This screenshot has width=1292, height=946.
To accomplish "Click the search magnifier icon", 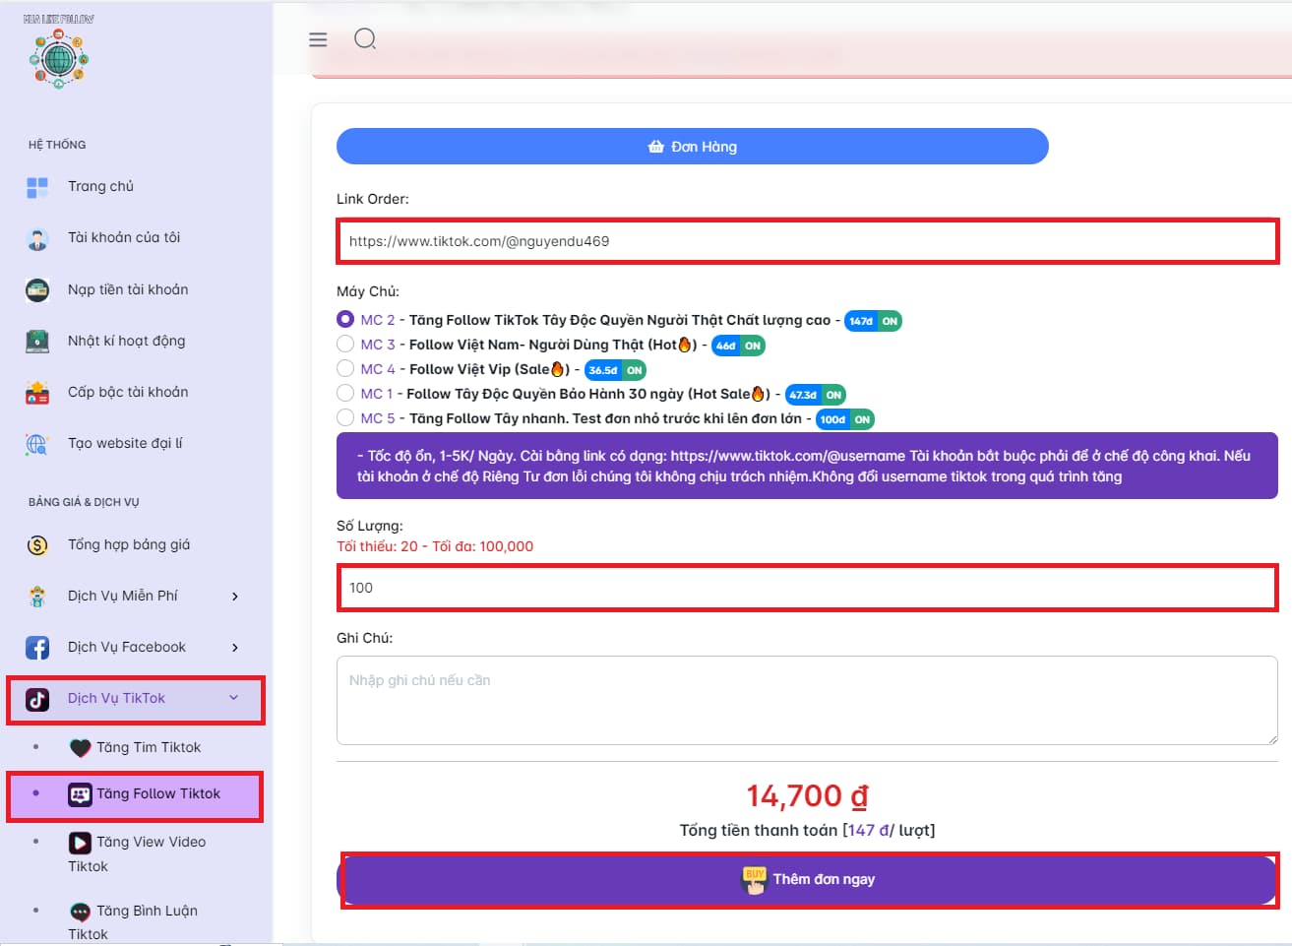I will pos(365,39).
